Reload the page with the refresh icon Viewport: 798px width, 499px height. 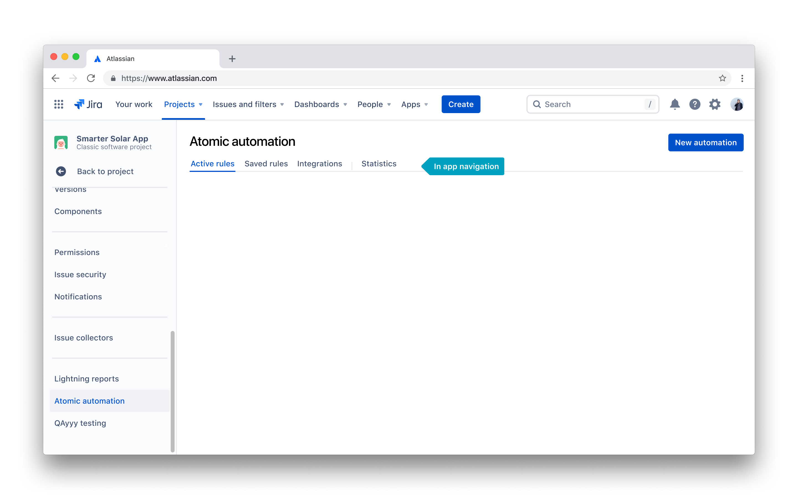[x=91, y=78]
